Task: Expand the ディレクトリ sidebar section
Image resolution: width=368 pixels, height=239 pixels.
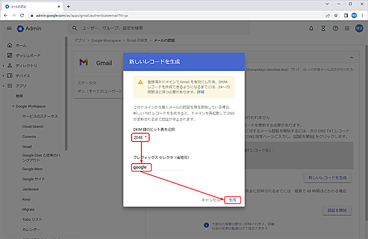Action: 3,66
